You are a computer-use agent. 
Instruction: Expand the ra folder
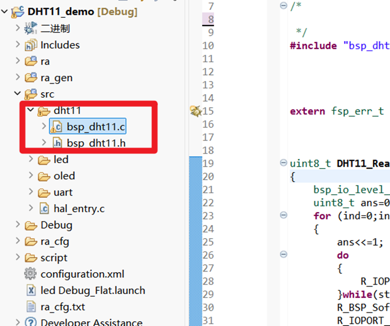click(17, 61)
